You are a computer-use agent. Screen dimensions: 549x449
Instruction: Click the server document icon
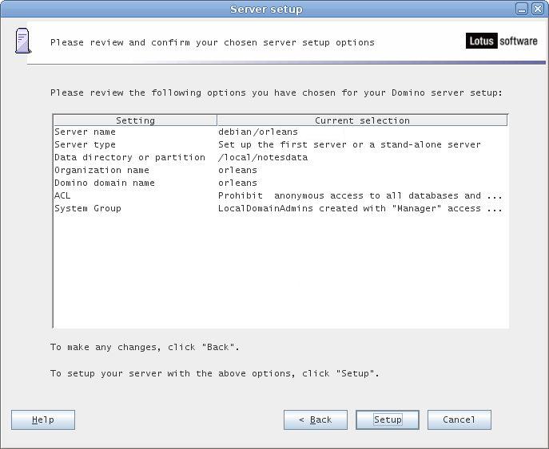23,41
